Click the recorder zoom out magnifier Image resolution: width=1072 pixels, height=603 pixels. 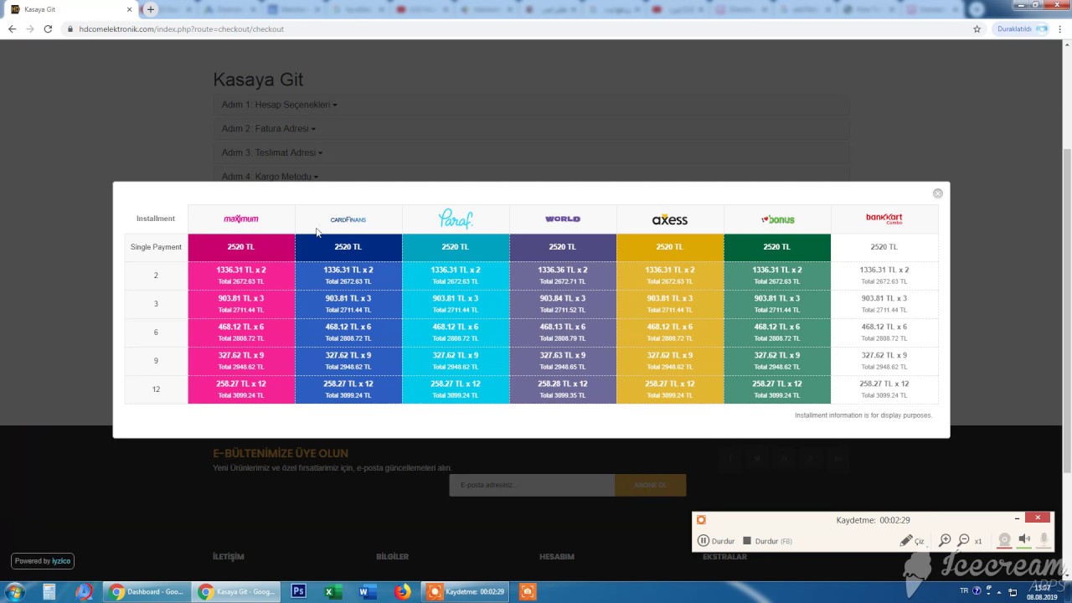click(964, 541)
